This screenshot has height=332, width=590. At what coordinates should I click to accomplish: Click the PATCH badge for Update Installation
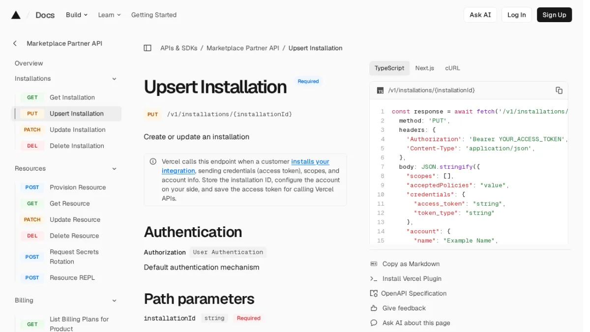click(x=32, y=130)
